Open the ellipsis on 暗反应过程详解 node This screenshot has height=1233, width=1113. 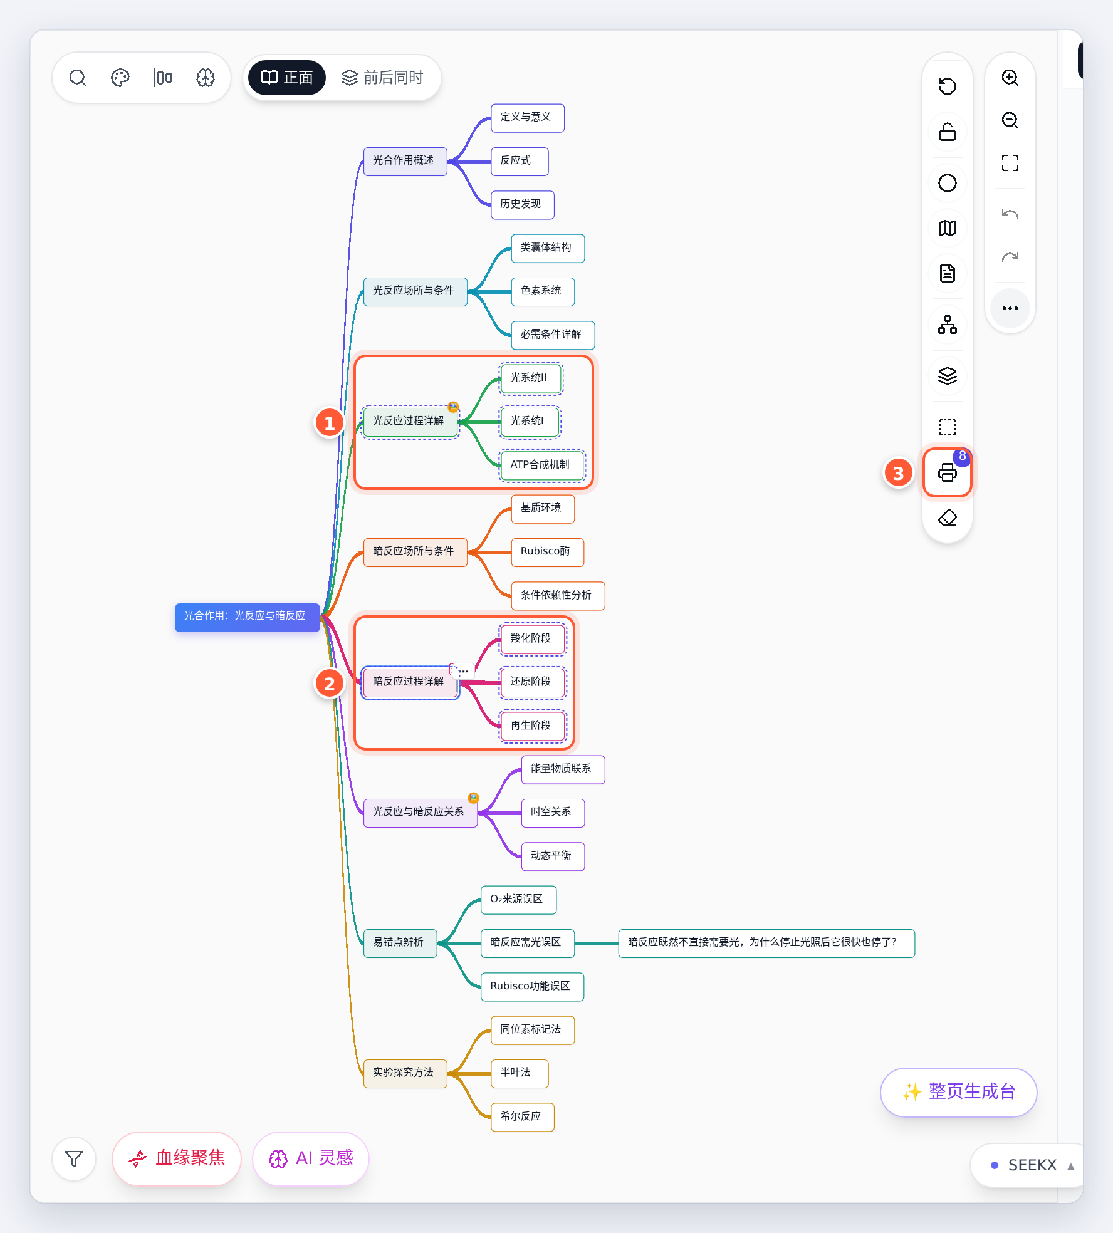click(464, 671)
